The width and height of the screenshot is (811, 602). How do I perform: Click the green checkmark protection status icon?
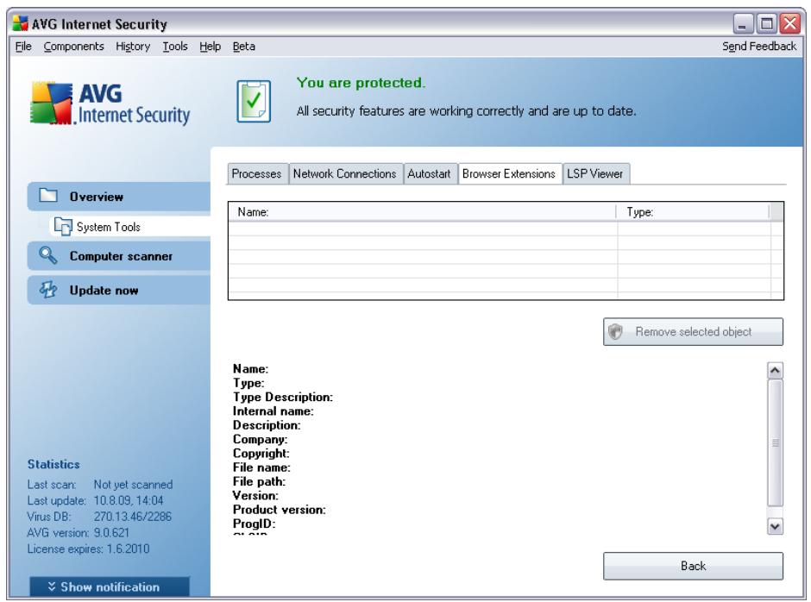pyautogui.click(x=254, y=102)
